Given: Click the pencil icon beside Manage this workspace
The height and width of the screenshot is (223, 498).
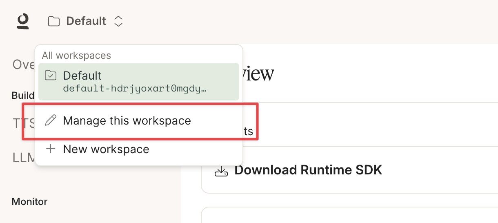Looking at the screenshot, I should point(51,120).
